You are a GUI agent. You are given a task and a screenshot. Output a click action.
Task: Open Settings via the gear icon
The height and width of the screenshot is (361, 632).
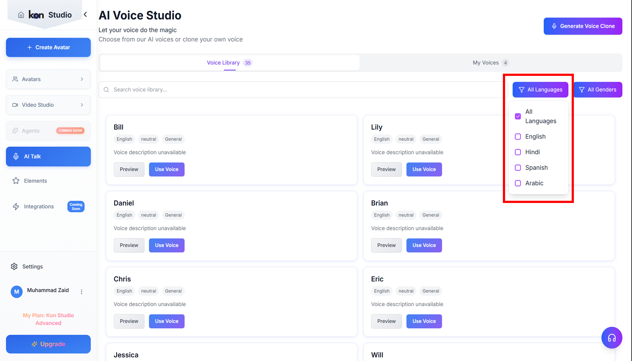(14, 266)
